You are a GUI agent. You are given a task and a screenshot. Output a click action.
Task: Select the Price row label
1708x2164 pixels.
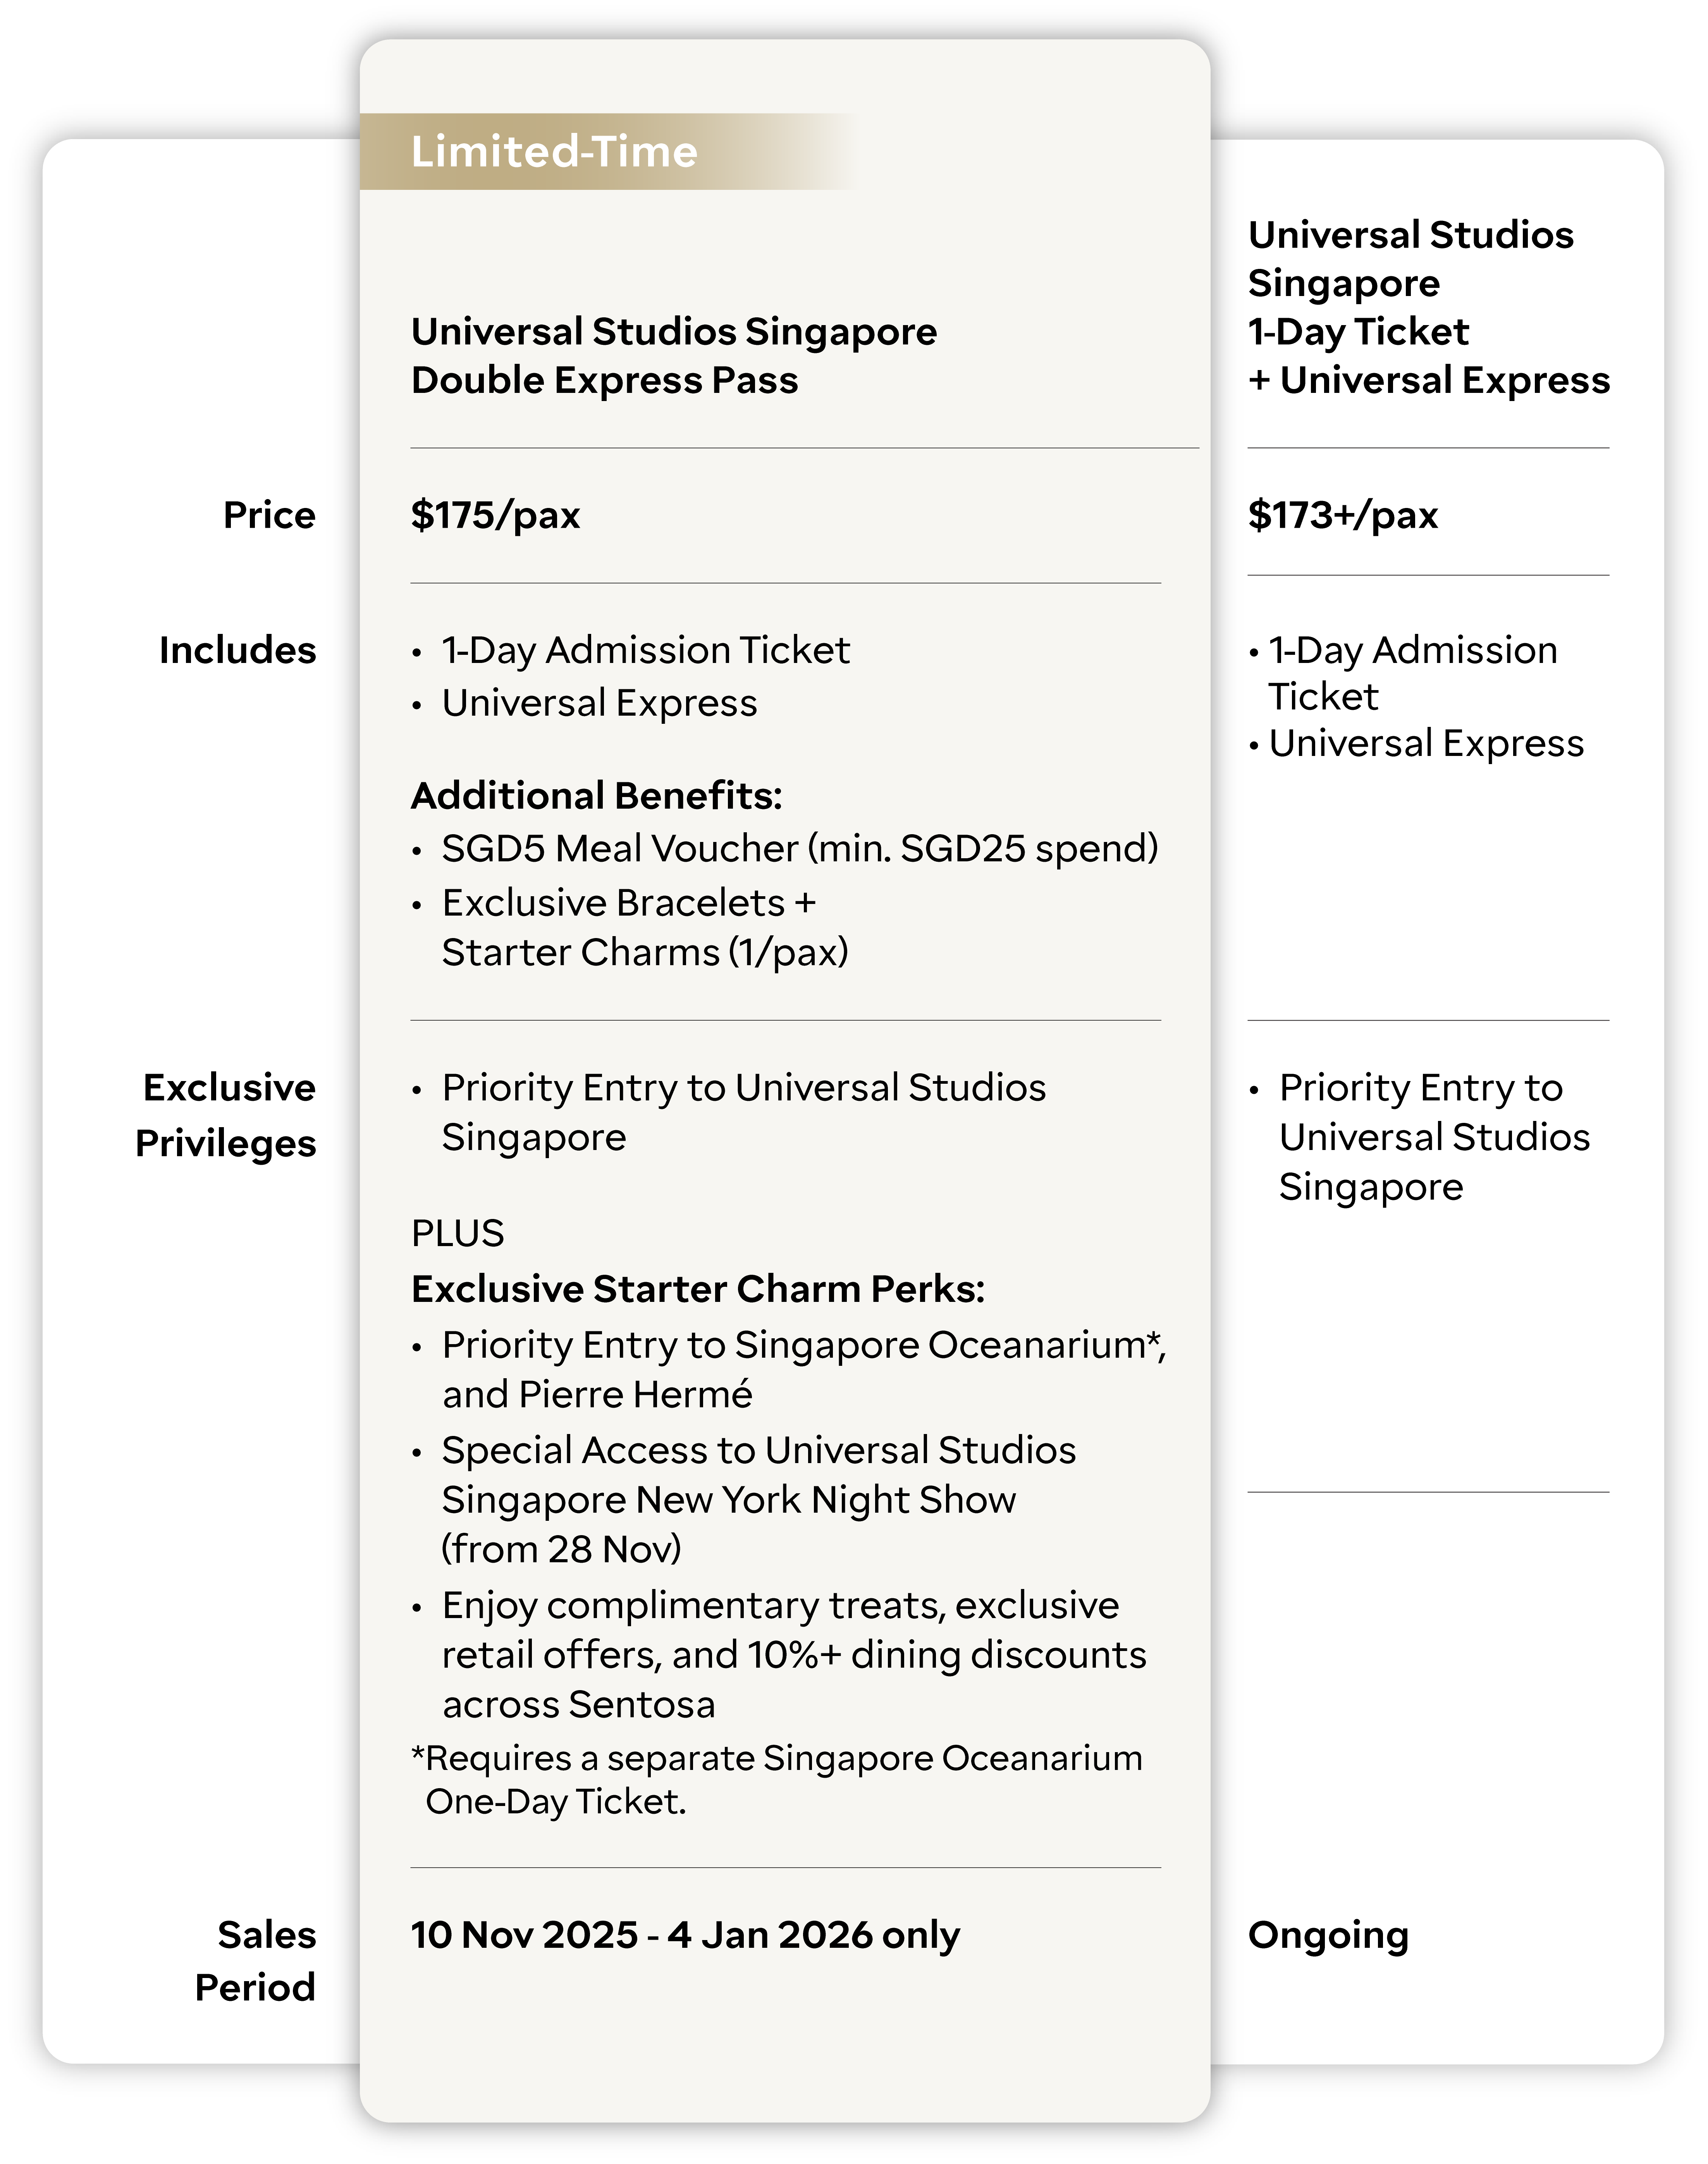[269, 515]
